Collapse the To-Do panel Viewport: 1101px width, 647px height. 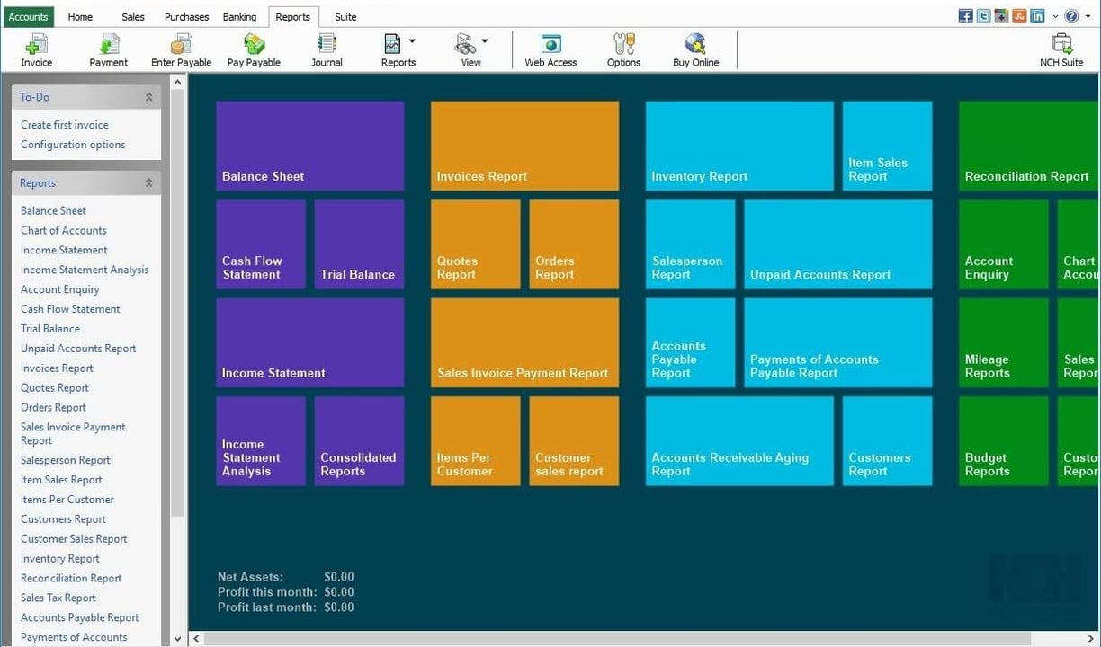[148, 97]
